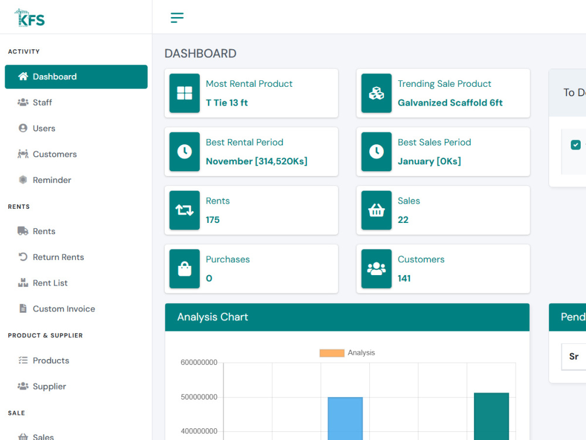Click the teal bar in Analysis Chart
The width and height of the screenshot is (586, 440).
pyautogui.click(x=492, y=416)
